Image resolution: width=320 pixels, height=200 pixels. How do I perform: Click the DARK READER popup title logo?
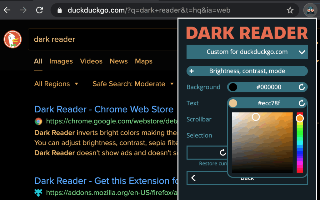coord(247,33)
